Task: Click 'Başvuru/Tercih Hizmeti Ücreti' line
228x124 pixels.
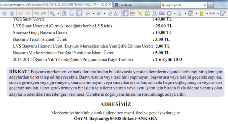Action: tap(40, 39)
